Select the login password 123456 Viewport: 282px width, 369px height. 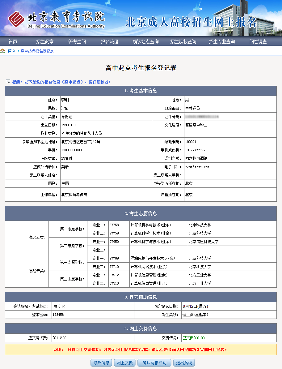click(x=58, y=315)
